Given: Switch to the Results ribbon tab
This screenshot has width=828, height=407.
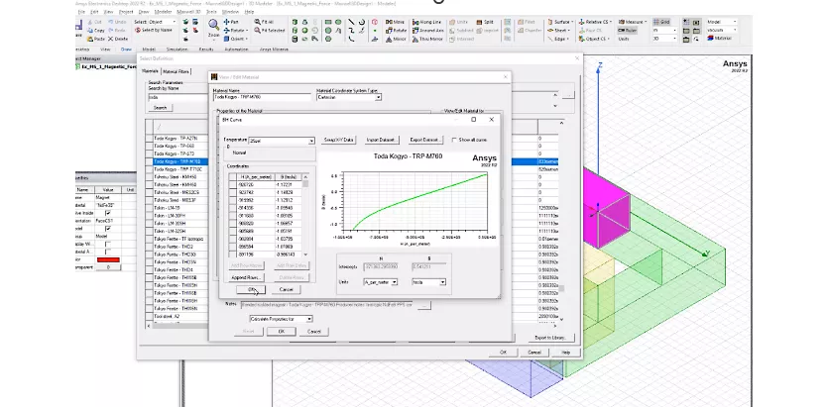Looking at the screenshot, I should [206, 50].
